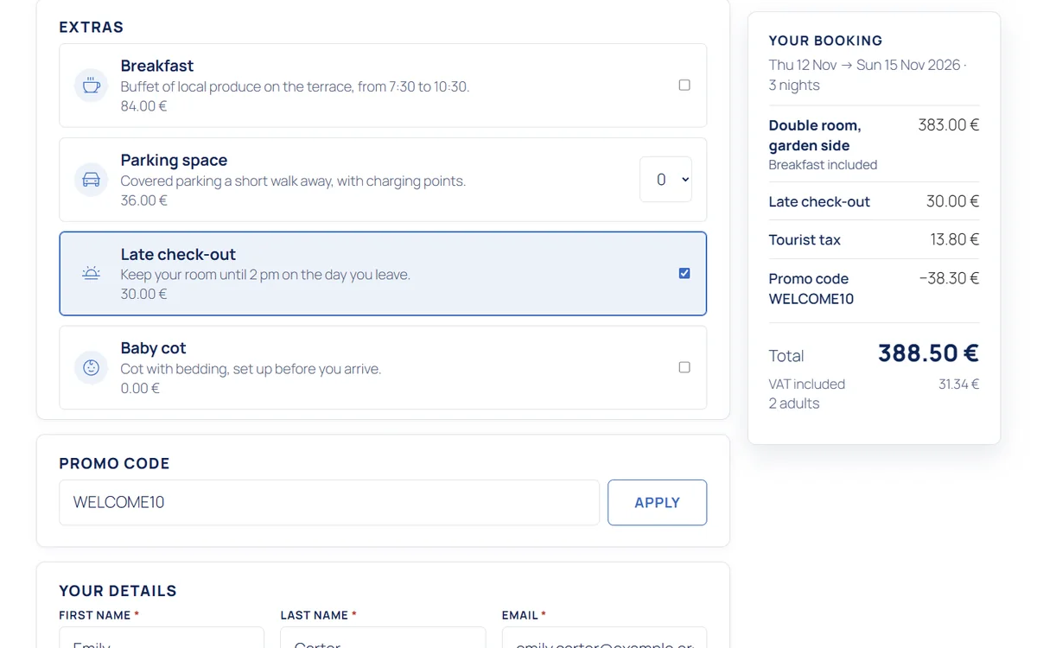Screen dimensions: 1037x648
Task: Click the 13.80 € tourist tax amount
Action: [x=955, y=239]
